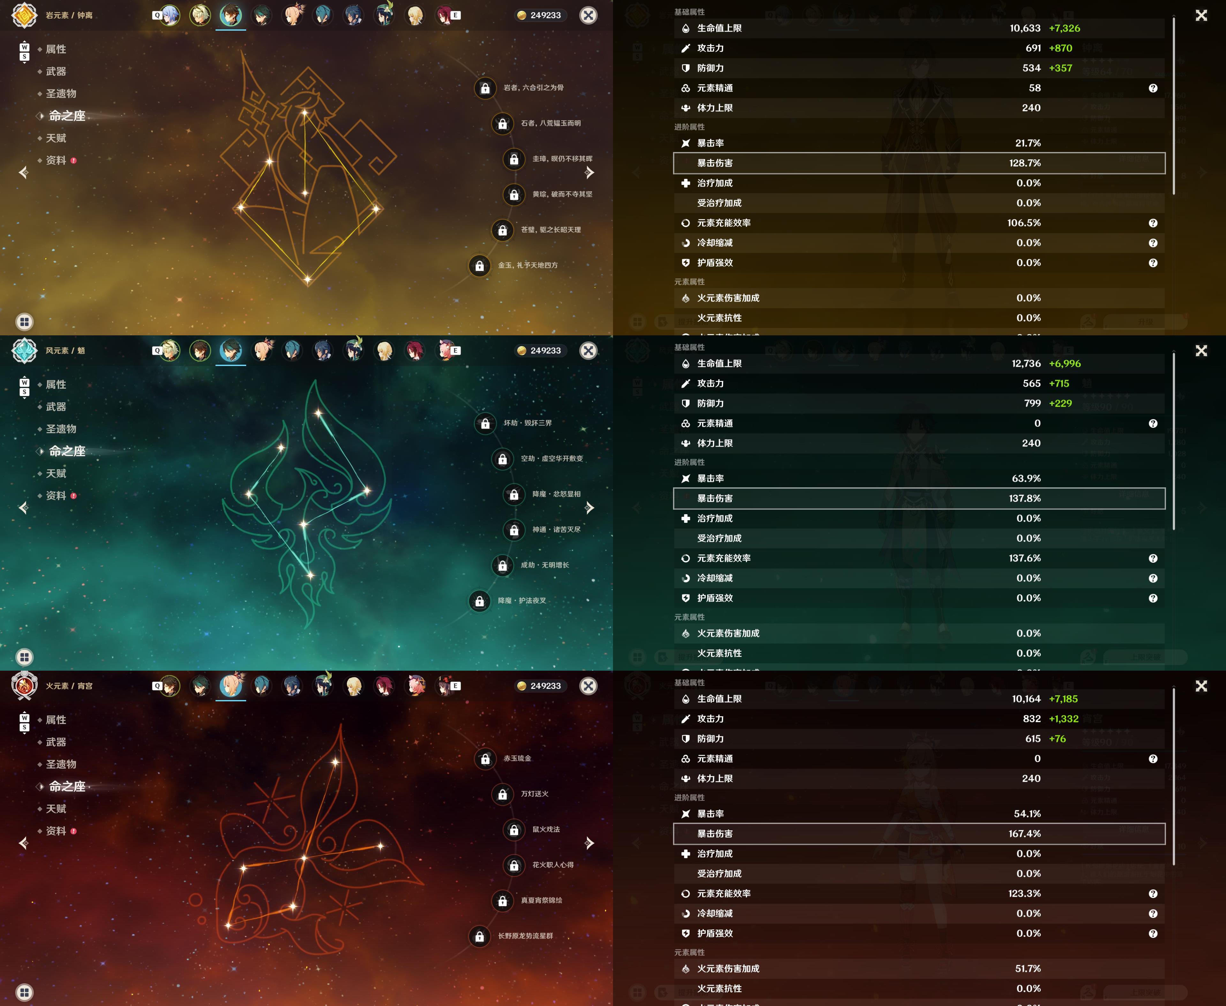Click lock icon beside 石者，八荒韫玉而明
The image size is (1226, 1006).
(502, 123)
